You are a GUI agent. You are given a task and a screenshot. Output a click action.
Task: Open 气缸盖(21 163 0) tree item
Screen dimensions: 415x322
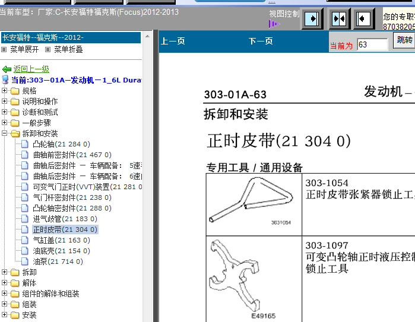tap(58, 240)
